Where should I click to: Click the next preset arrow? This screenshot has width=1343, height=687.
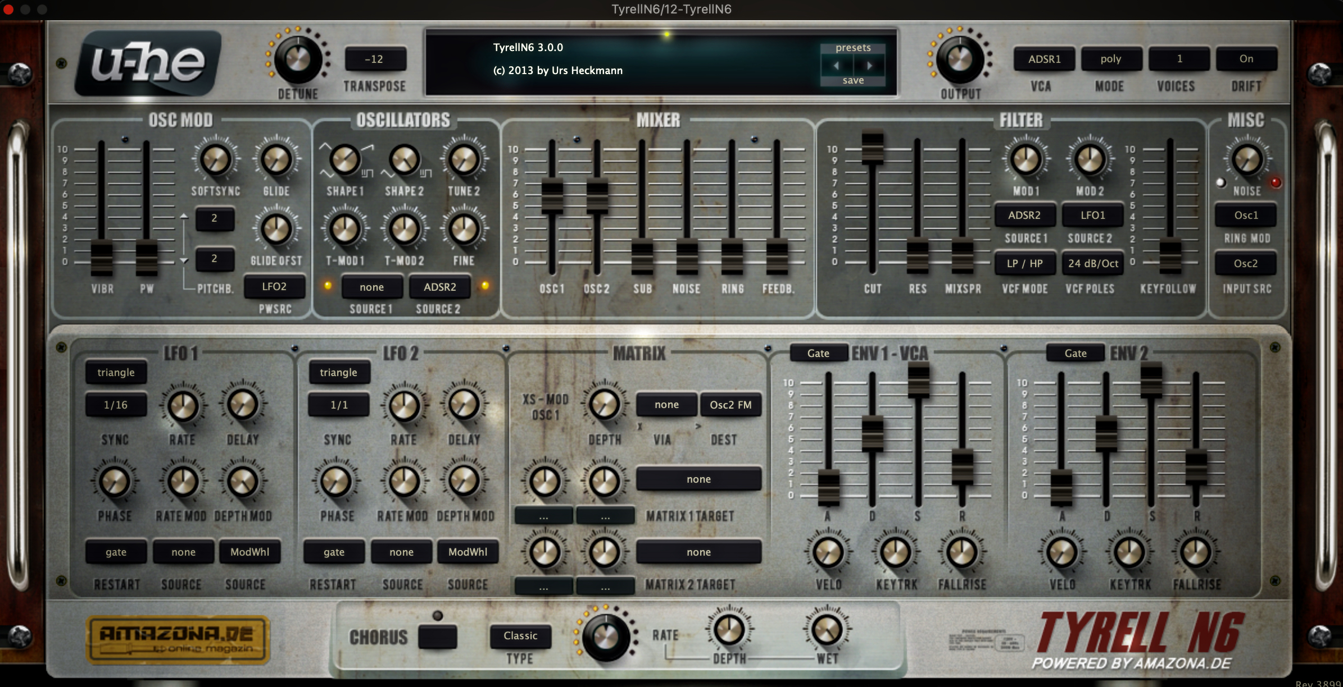[x=869, y=65]
